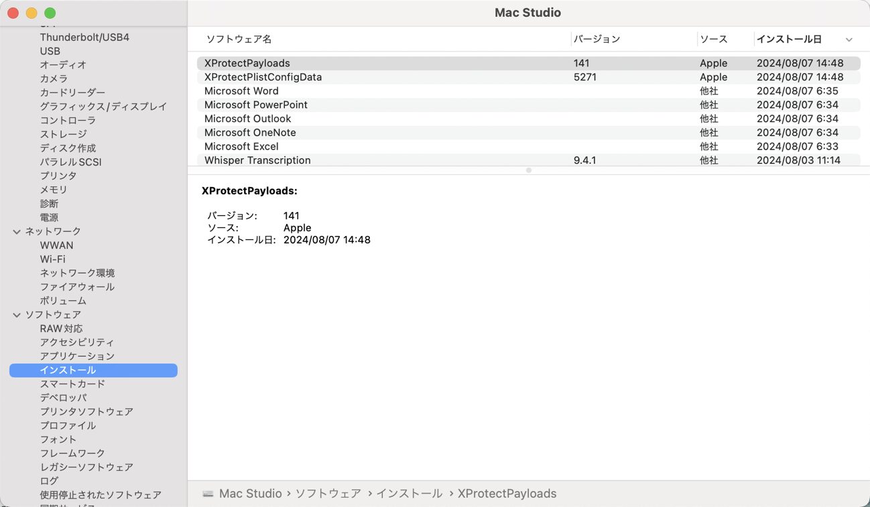Viewport: 870px width, 507px height.
Task: Open 使用停止されたソフトウェア sidebar item
Action: (101, 495)
